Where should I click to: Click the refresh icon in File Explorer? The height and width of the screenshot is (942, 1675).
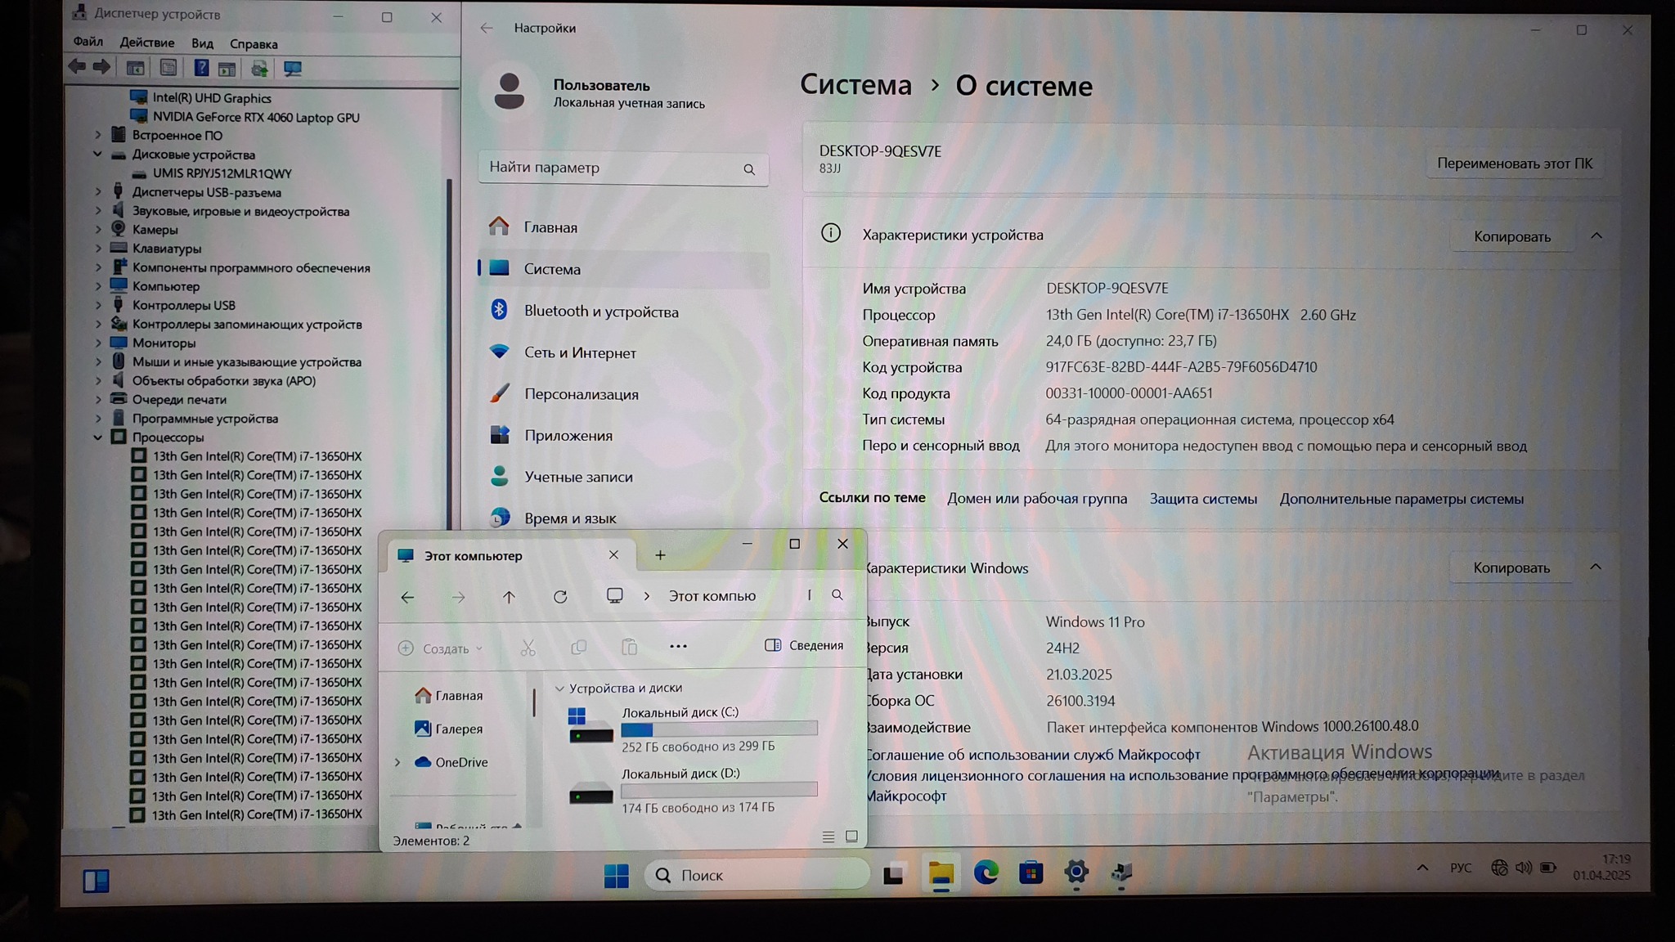coord(560,597)
